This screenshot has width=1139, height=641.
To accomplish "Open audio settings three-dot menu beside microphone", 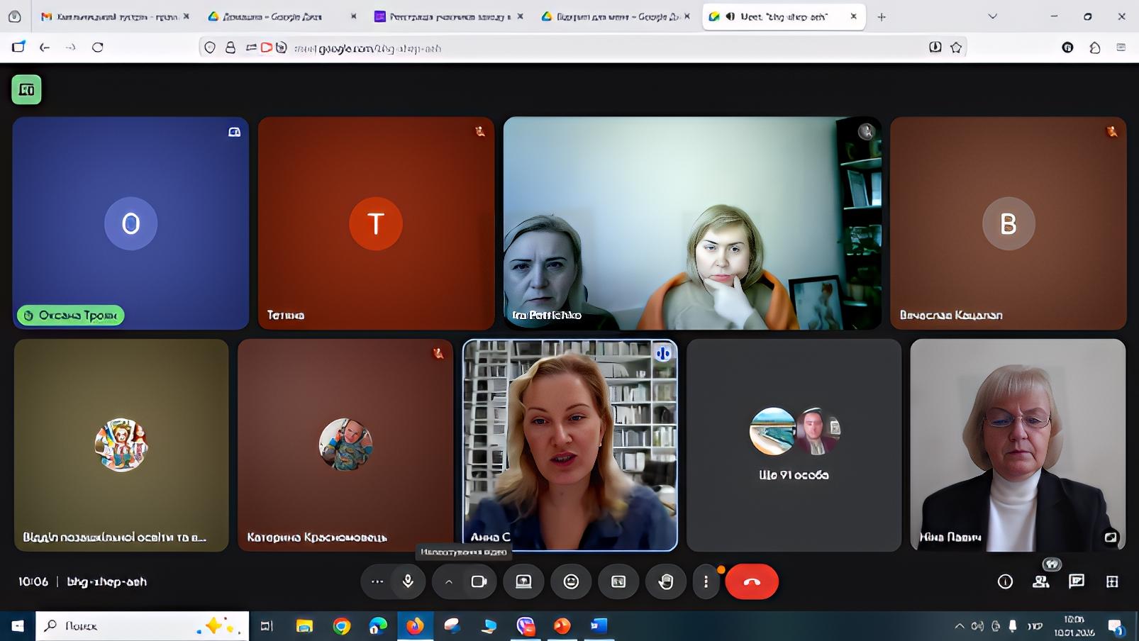I will [x=377, y=581].
